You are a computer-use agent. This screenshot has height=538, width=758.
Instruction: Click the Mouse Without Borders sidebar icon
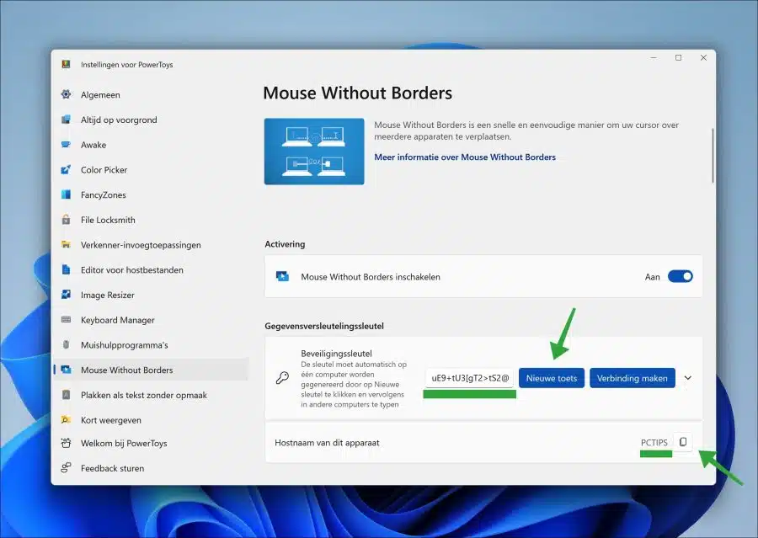pos(67,370)
